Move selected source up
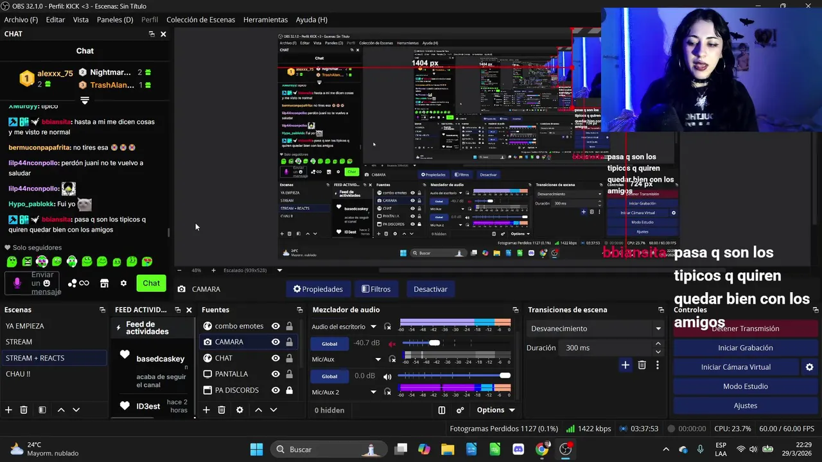The width and height of the screenshot is (822, 462). coord(258,409)
